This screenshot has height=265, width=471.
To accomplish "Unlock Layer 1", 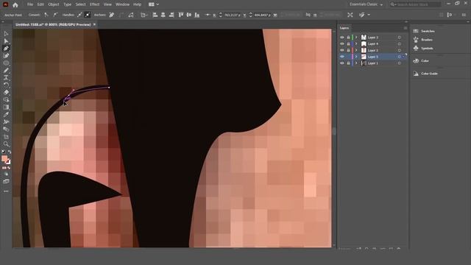I will [x=348, y=63].
